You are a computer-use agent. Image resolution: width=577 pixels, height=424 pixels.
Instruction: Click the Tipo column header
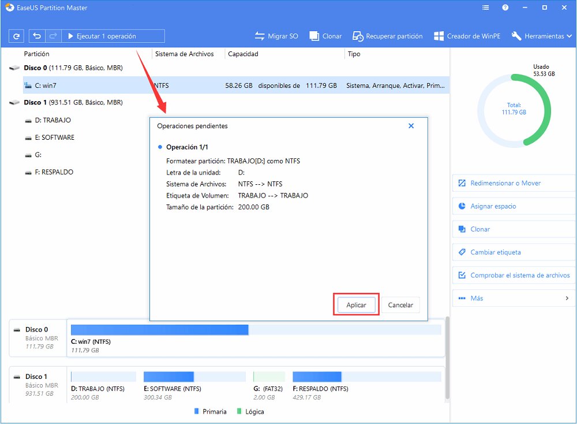(x=354, y=54)
